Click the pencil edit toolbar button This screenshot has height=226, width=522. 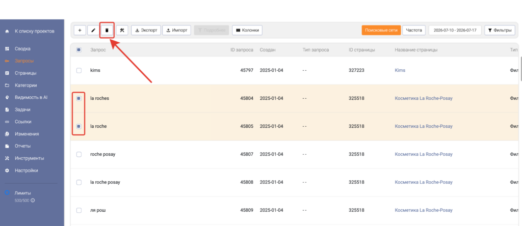click(x=93, y=30)
